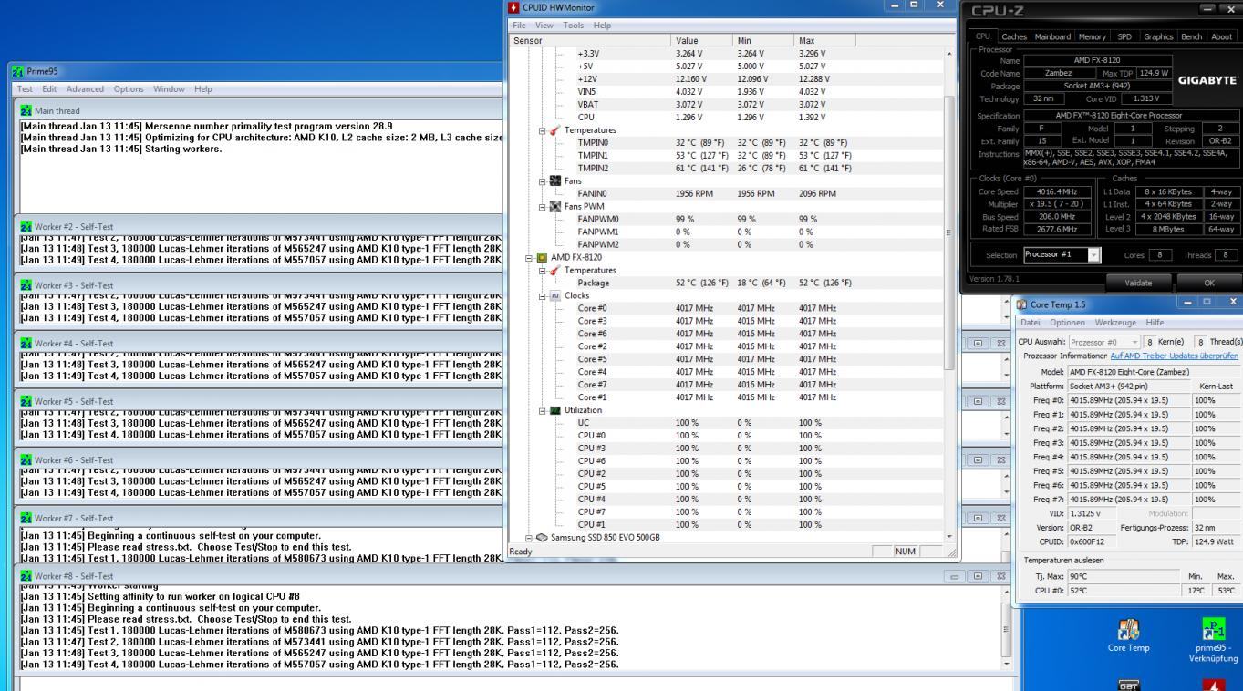Select the prime95 Verknüpfung desktop icon
The height and width of the screenshot is (691, 1243).
point(1215,629)
